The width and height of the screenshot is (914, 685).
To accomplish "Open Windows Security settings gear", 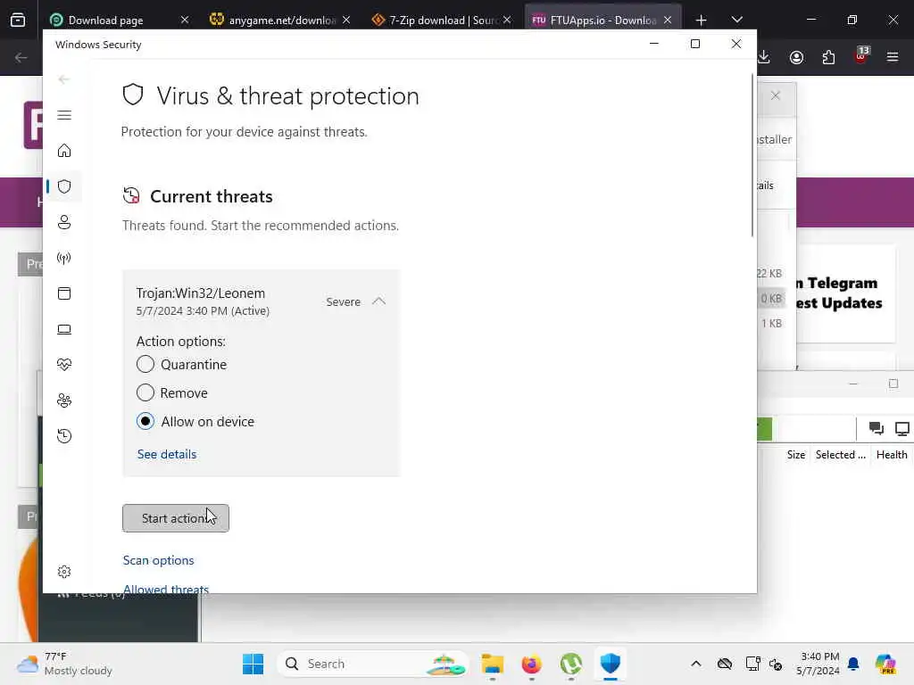I will click(x=64, y=572).
